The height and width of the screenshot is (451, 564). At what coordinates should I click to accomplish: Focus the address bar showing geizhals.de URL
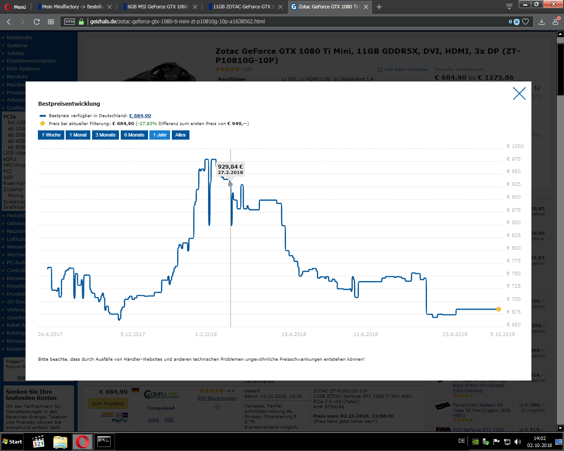(x=295, y=21)
